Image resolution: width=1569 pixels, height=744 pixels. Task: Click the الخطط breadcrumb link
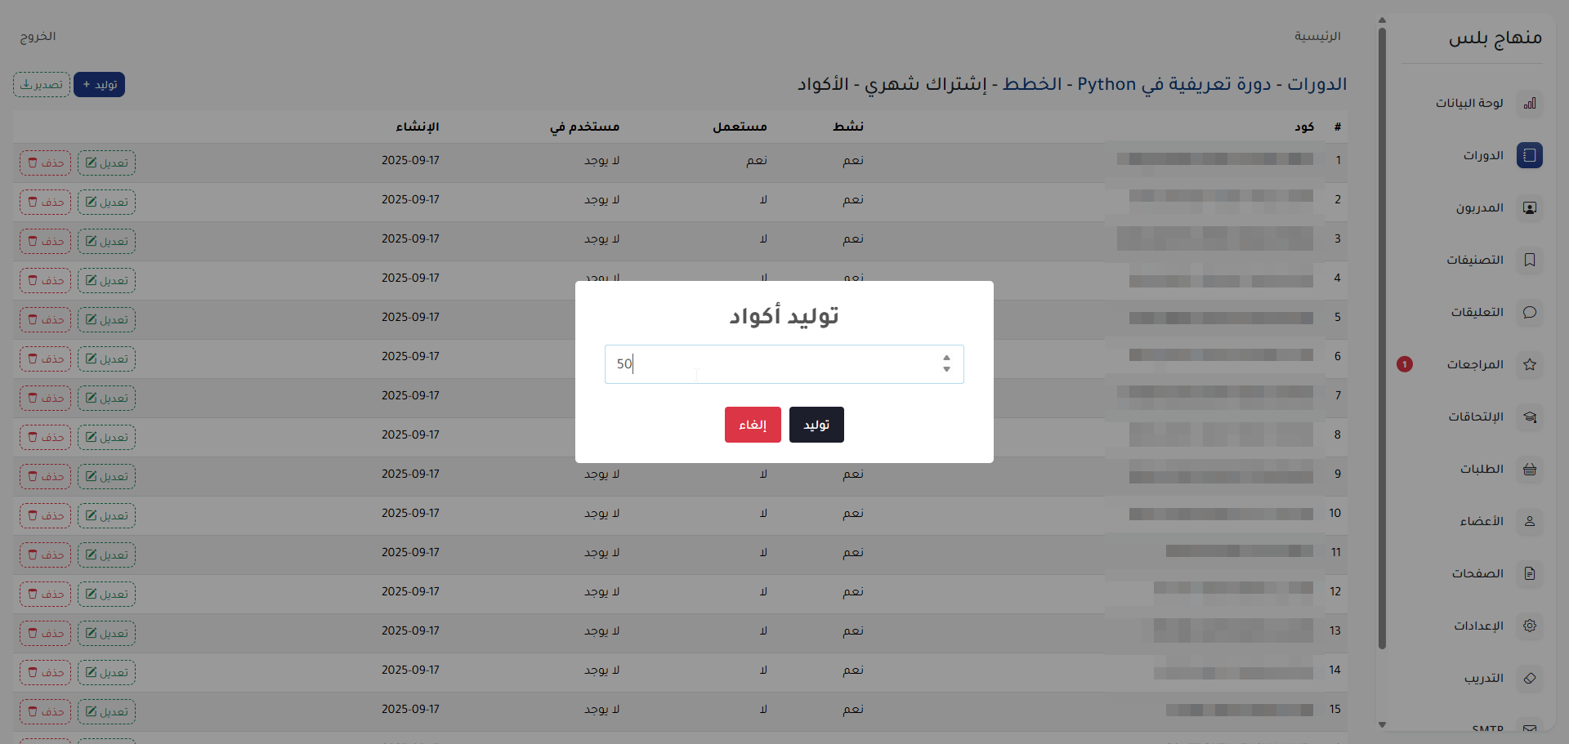pos(1032,84)
